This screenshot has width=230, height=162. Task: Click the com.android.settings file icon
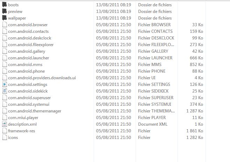5,84
